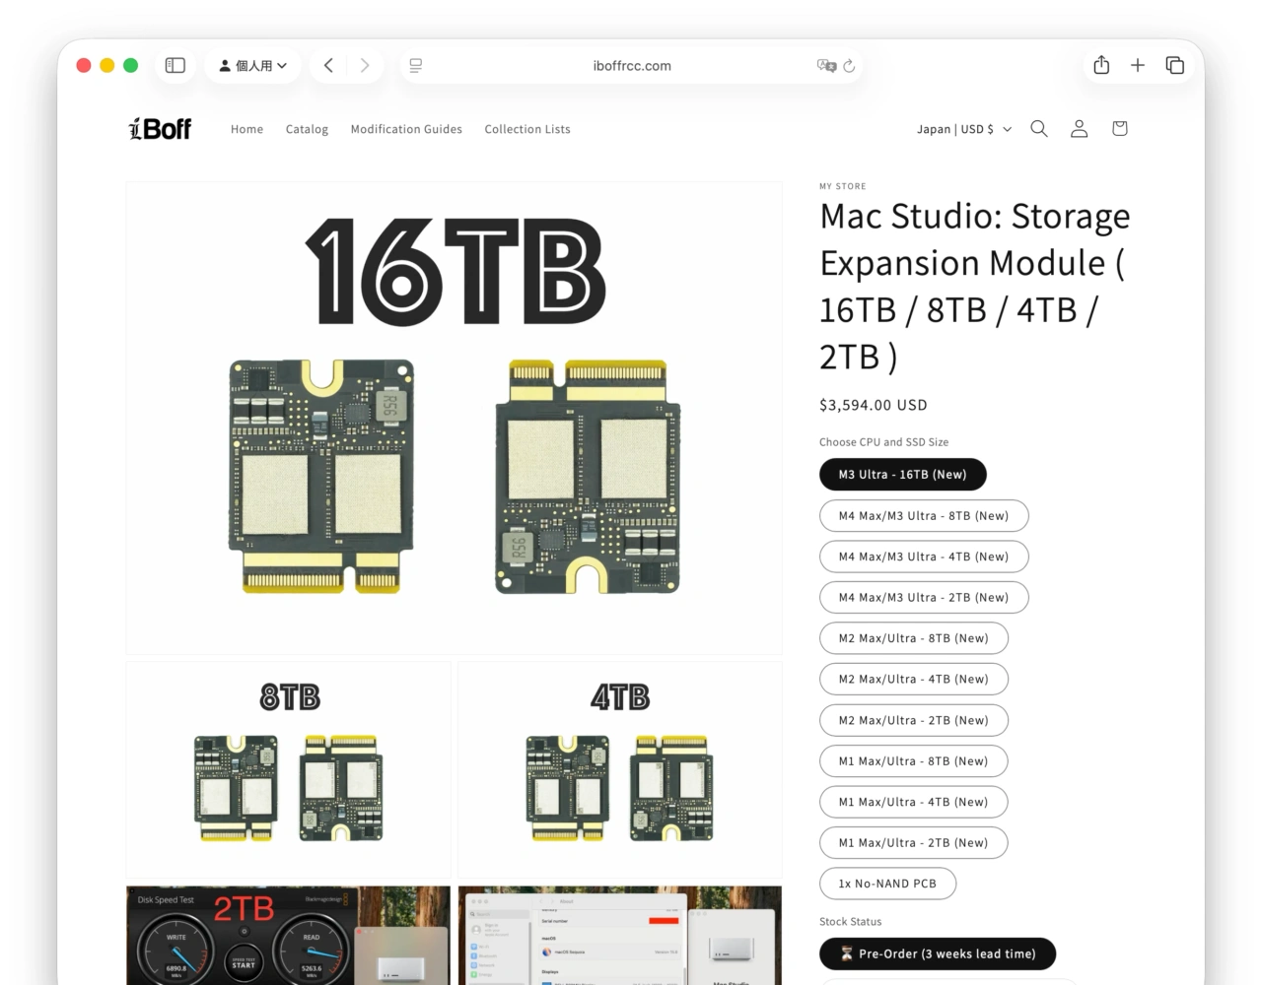The image size is (1262, 985).
Task: Open the 個人用 profile dropdown
Action: tap(252, 64)
